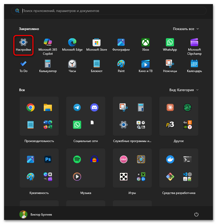217x224 pixels.
Task: Open File Explorer in Производительность category
Action: tap(48, 107)
